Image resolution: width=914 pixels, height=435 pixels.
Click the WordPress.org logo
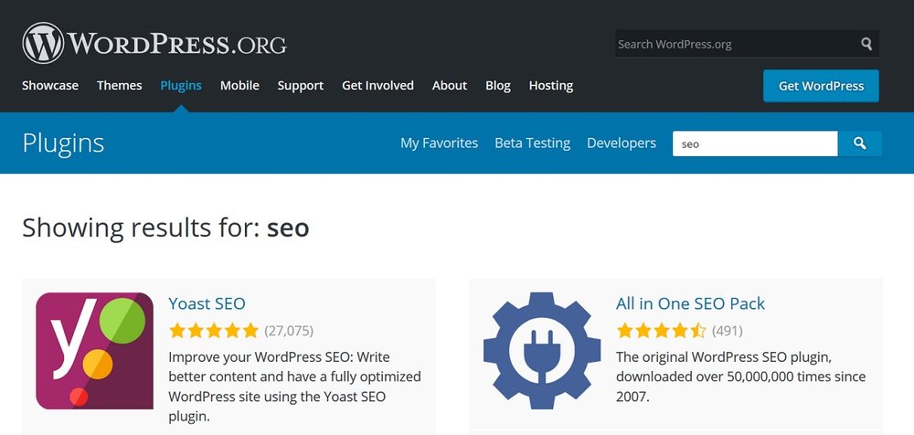(x=154, y=43)
